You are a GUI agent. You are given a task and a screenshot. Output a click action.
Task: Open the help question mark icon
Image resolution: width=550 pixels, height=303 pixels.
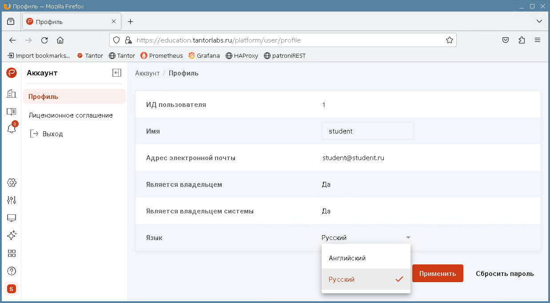pyautogui.click(x=12, y=271)
